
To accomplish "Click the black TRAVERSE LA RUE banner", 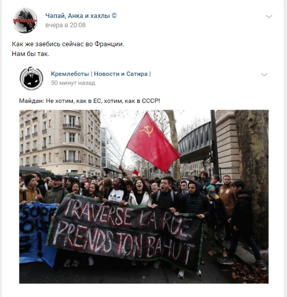I will coord(125,232).
